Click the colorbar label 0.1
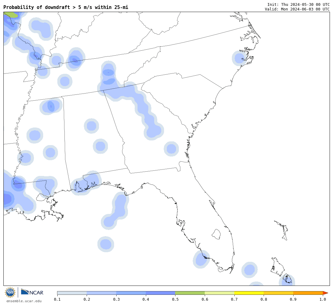 [x=57, y=299]
